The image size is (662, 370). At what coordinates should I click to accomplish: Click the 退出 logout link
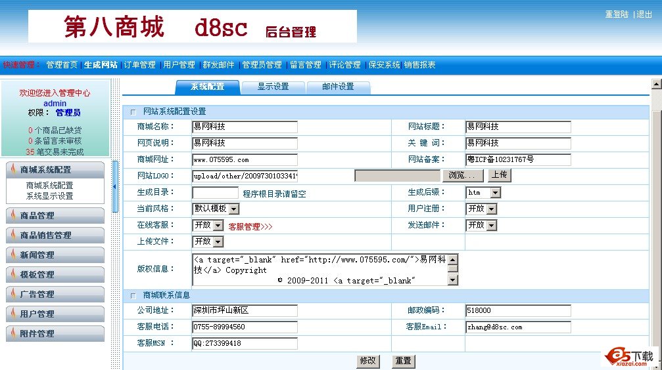644,14
